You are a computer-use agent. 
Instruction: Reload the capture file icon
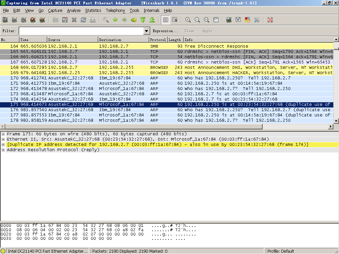(x=83, y=20)
